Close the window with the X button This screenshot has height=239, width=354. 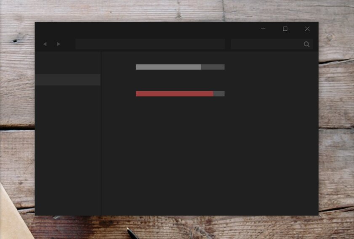pos(307,29)
